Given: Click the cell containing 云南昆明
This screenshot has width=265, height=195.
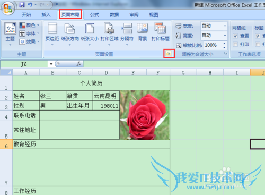Looking at the screenshot, I should pyautogui.click(x=106, y=96).
